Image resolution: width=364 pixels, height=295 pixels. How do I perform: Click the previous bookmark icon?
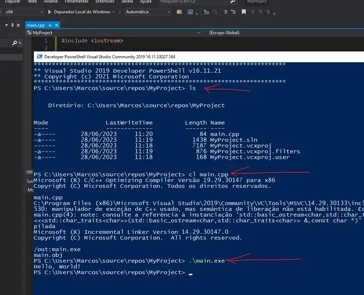[x=252, y=12]
